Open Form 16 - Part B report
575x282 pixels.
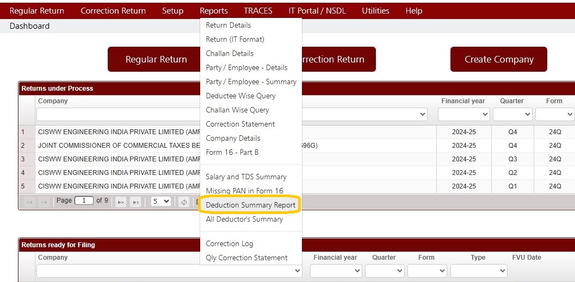click(x=232, y=152)
